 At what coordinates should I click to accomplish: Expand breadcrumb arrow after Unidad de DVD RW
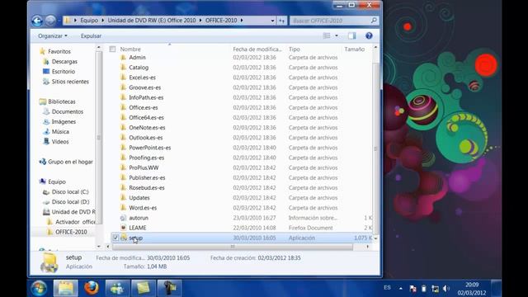pyautogui.click(x=200, y=21)
